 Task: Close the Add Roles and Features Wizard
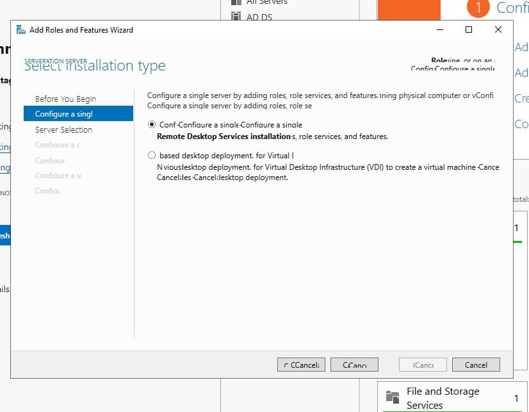(x=498, y=29)
